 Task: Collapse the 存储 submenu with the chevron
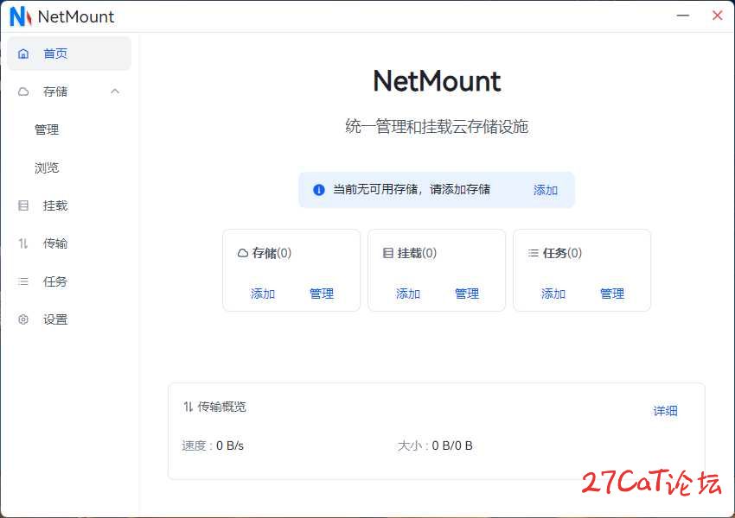point(115,92)
